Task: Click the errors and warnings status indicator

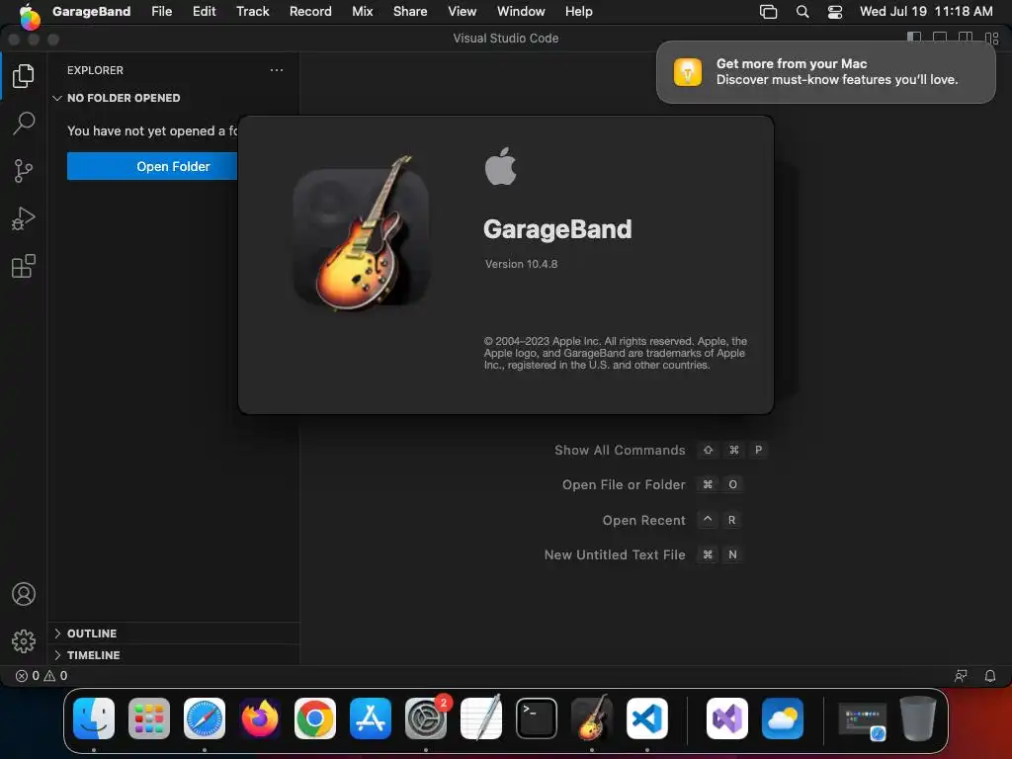Action: tap(42, 676)
